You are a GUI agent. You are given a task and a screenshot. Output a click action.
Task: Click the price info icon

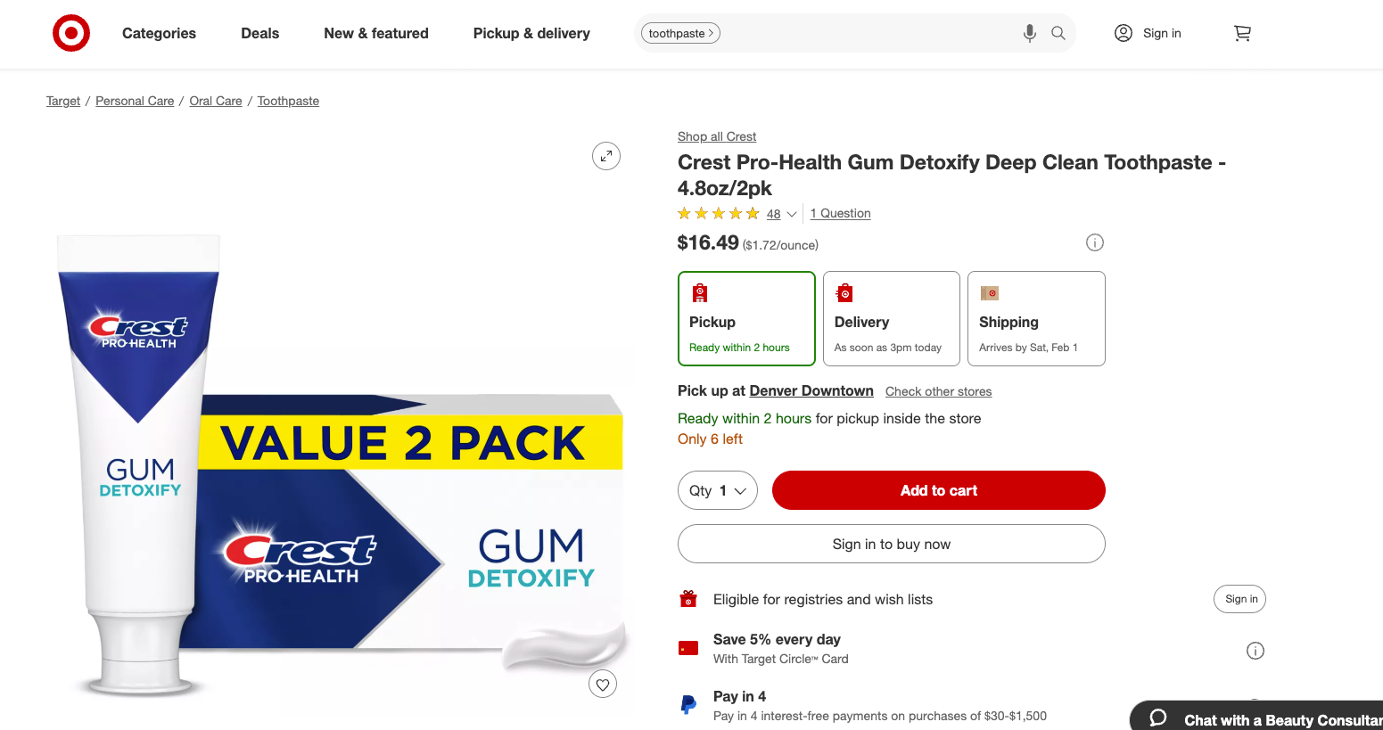point(1095,242)
